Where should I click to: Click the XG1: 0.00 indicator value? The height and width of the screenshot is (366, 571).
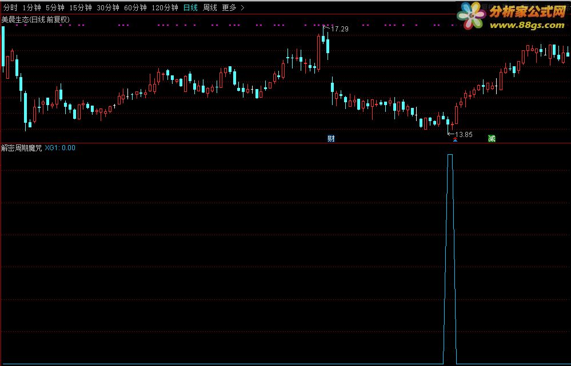pos(60,148)
